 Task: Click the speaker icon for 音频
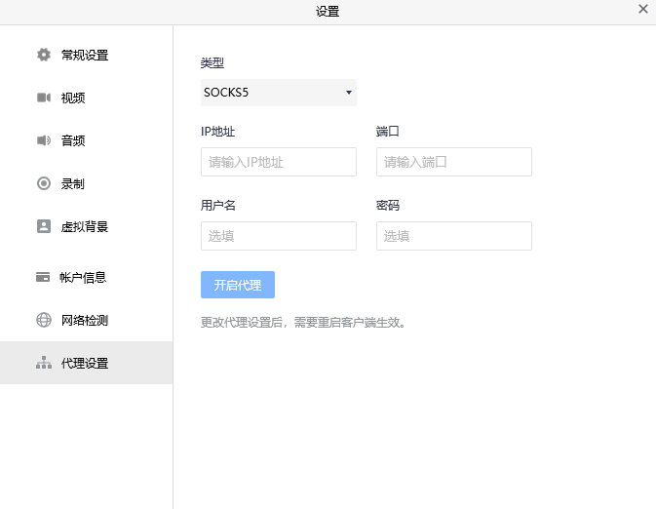43,140
